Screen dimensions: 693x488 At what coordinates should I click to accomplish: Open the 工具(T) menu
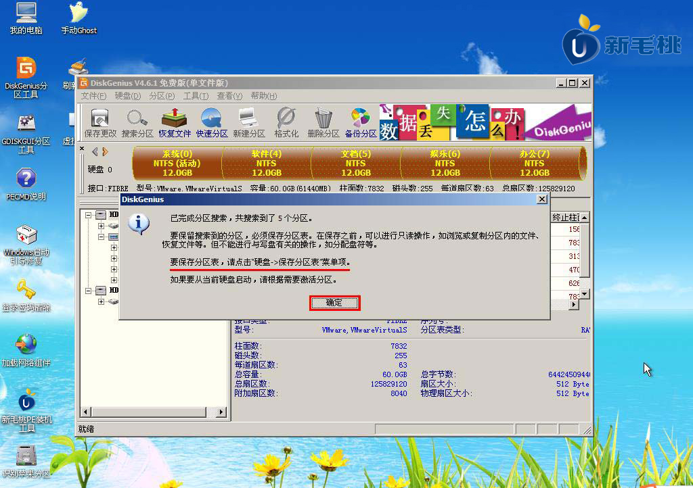pos(196,96)
